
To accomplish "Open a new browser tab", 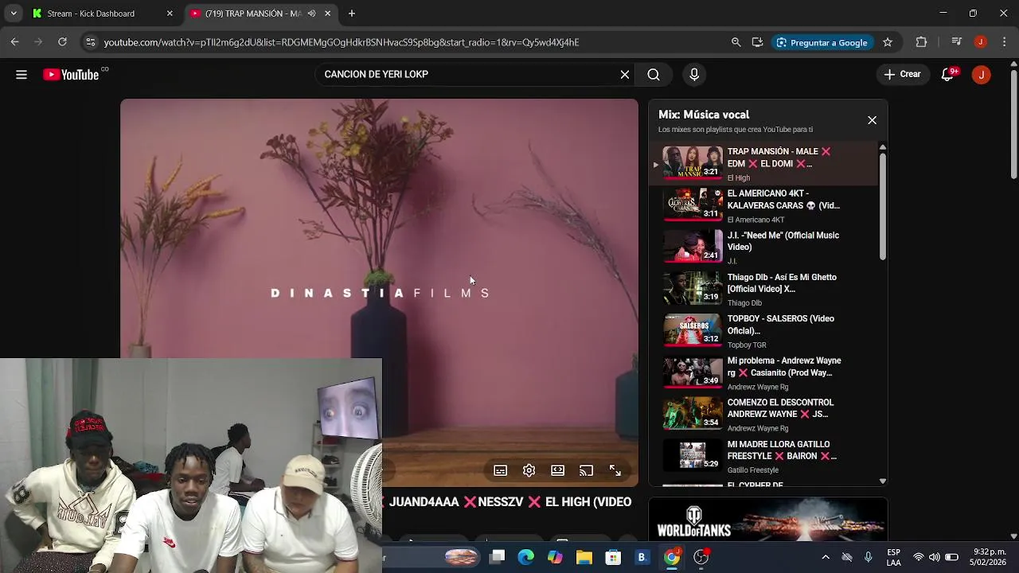I will (x=351, y=14).
